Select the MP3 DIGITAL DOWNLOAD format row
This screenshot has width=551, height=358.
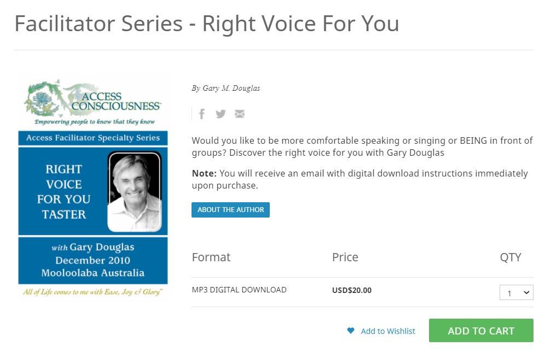[239, 290]
